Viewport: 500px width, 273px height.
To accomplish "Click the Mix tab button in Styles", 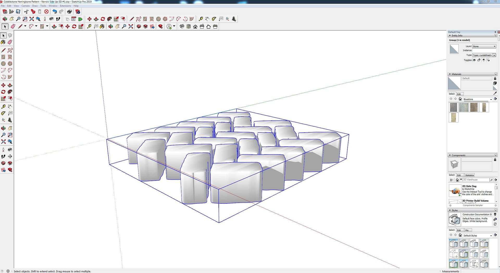I will click(467, 230).
